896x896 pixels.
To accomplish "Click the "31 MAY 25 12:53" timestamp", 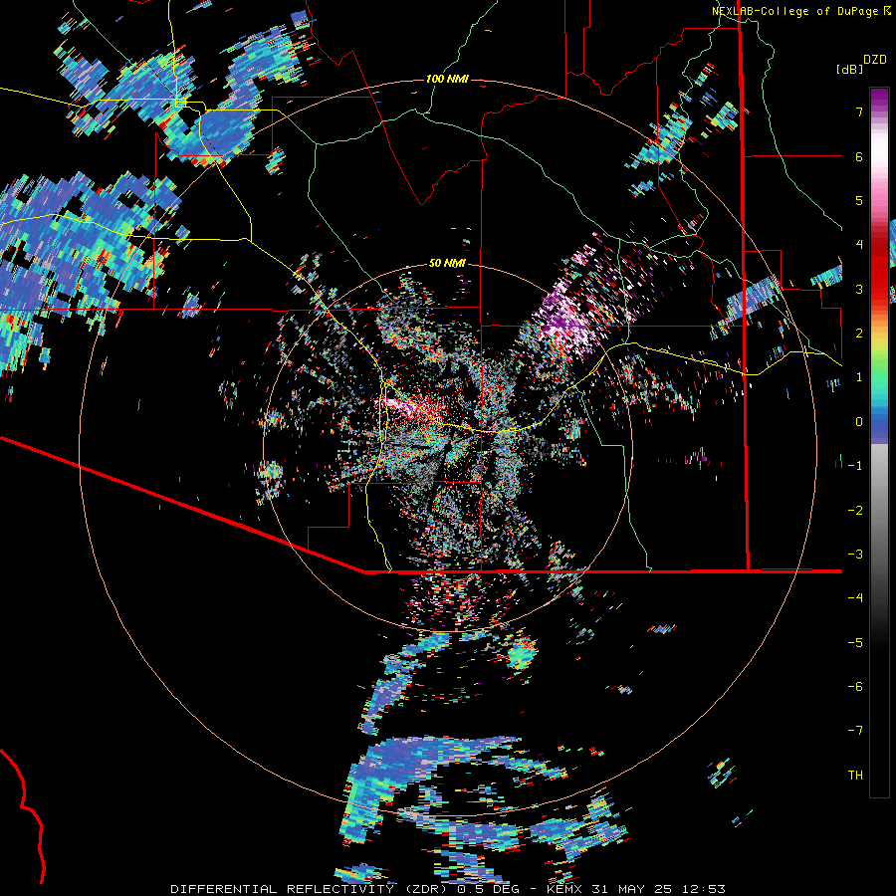I will 658,889.
